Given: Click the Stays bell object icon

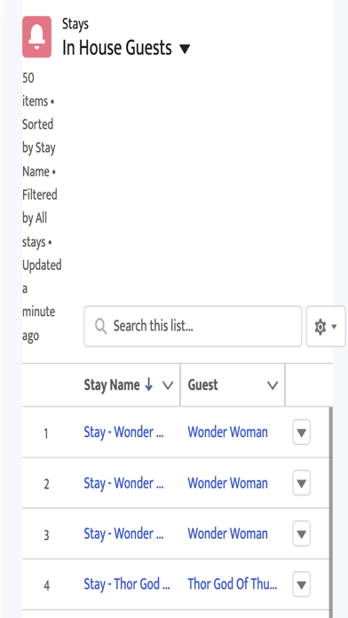Looking at the screenshot, I should click(x=36, y=36).
